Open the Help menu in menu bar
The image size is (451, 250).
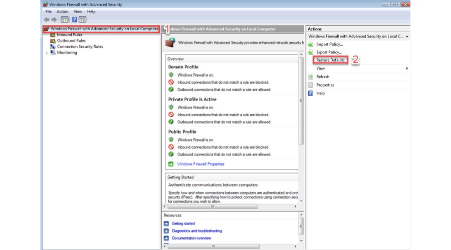pyautogui.click(x=91, y=11)
